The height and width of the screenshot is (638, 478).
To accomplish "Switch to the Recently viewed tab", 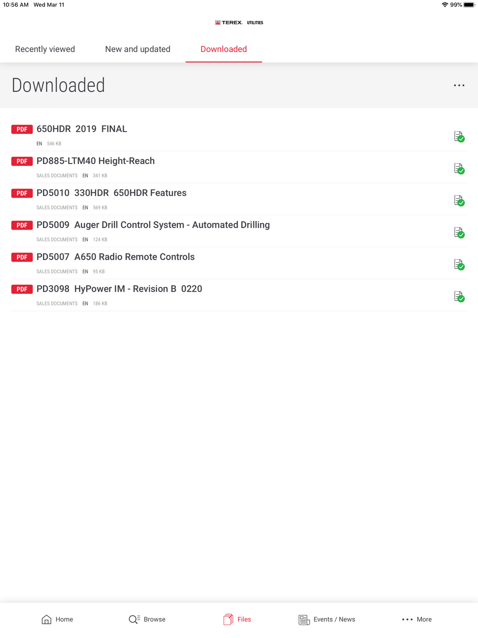I will click(x=45, y=49).
